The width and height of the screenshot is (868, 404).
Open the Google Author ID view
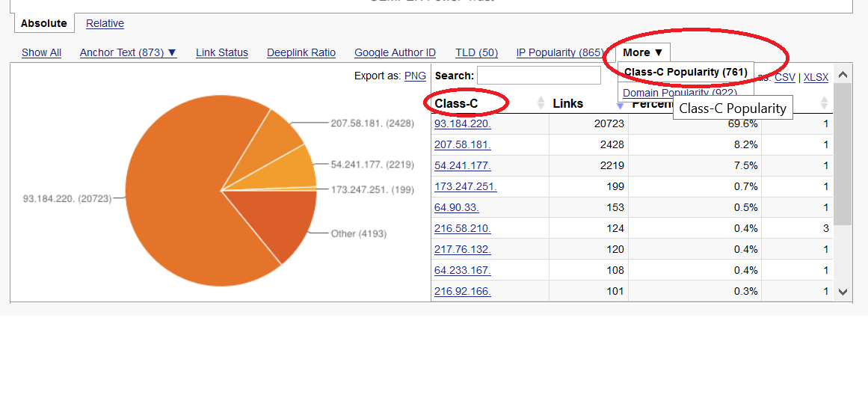[x=395, y=52]
